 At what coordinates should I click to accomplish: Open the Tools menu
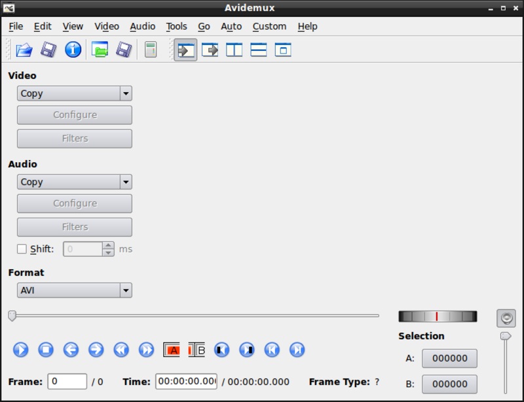[x=176, y=26]
